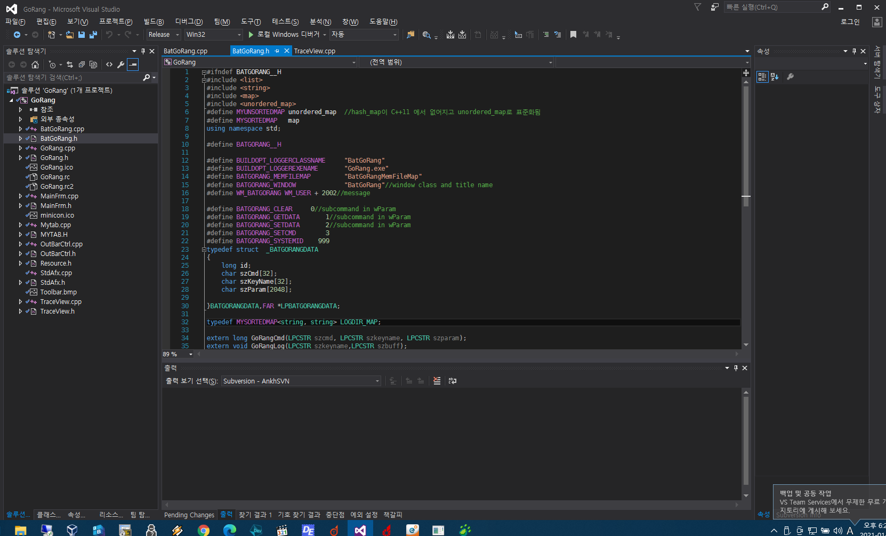Click the Save file icon

point(82,35)
